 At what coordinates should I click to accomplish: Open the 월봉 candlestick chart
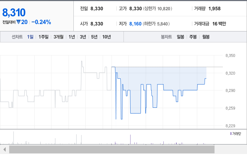point(206,37)
